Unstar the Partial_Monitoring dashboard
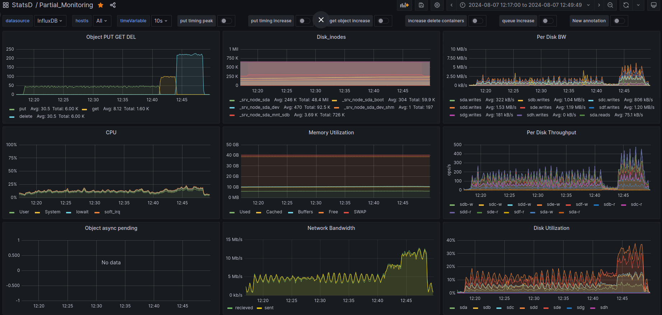Screen dimensions: 662x315 (x=101, y=5)
